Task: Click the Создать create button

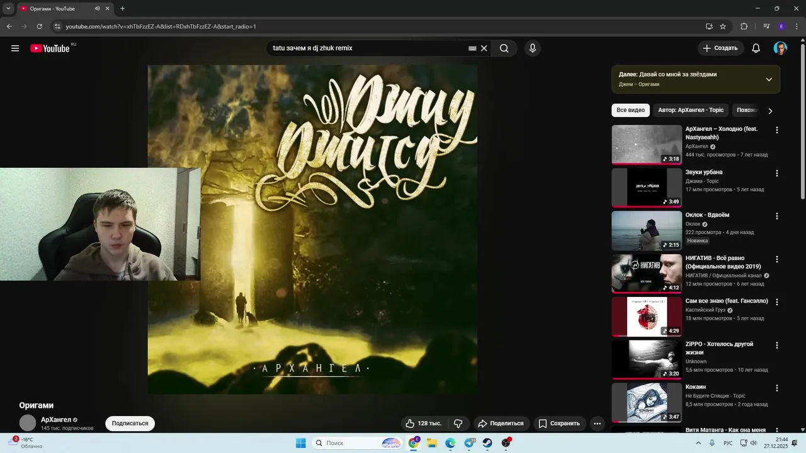Action: [x=720, y=48]
